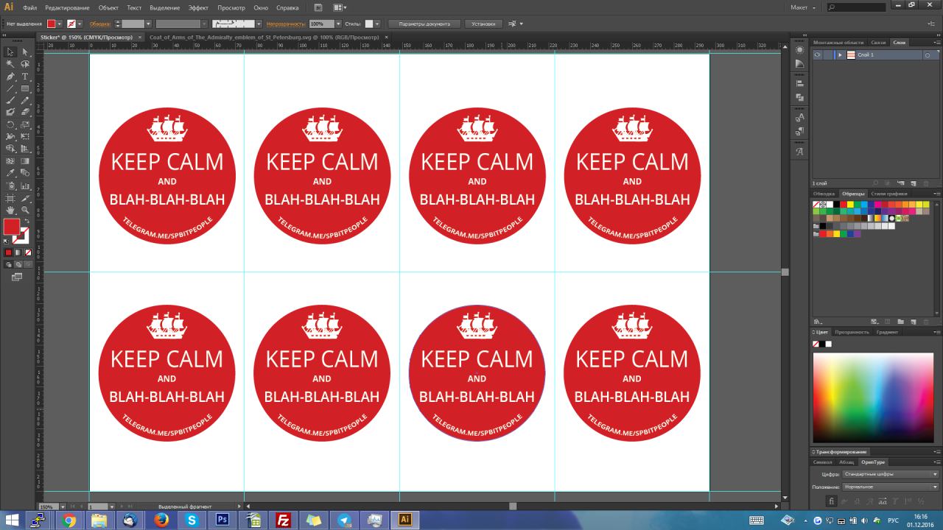
Task: Open the Align panel icon in dock
Action: click(x=800, y=84)
